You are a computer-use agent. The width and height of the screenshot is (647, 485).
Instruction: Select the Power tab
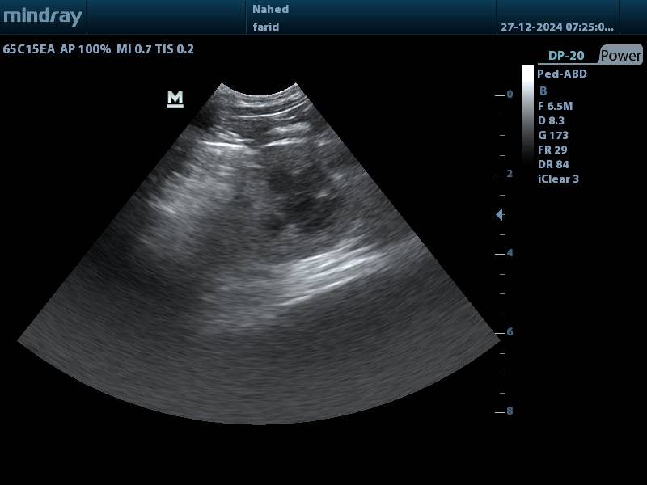pos(620,55)
